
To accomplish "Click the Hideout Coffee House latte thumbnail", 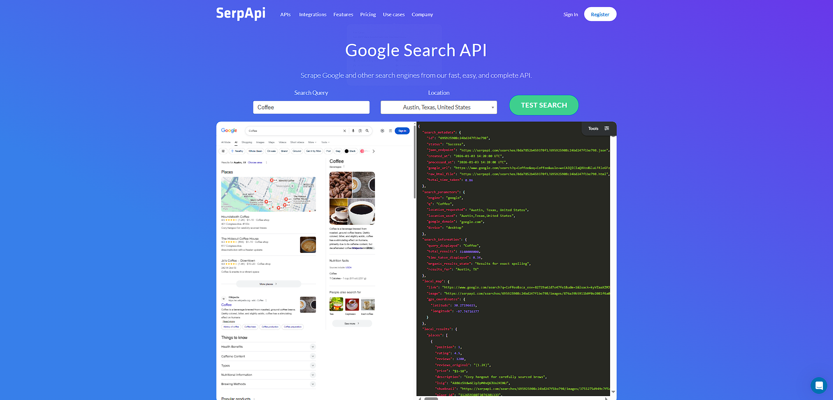I will pyautogui.click(x=308, y=245).
